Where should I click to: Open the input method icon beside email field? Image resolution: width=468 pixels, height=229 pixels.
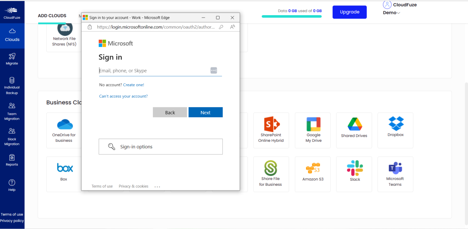213,70
